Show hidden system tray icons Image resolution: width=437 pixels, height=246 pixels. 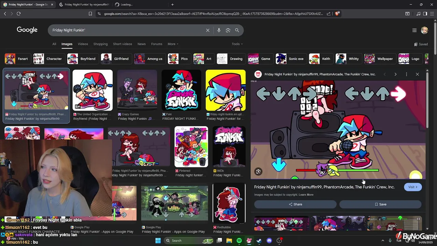point(382,241)
